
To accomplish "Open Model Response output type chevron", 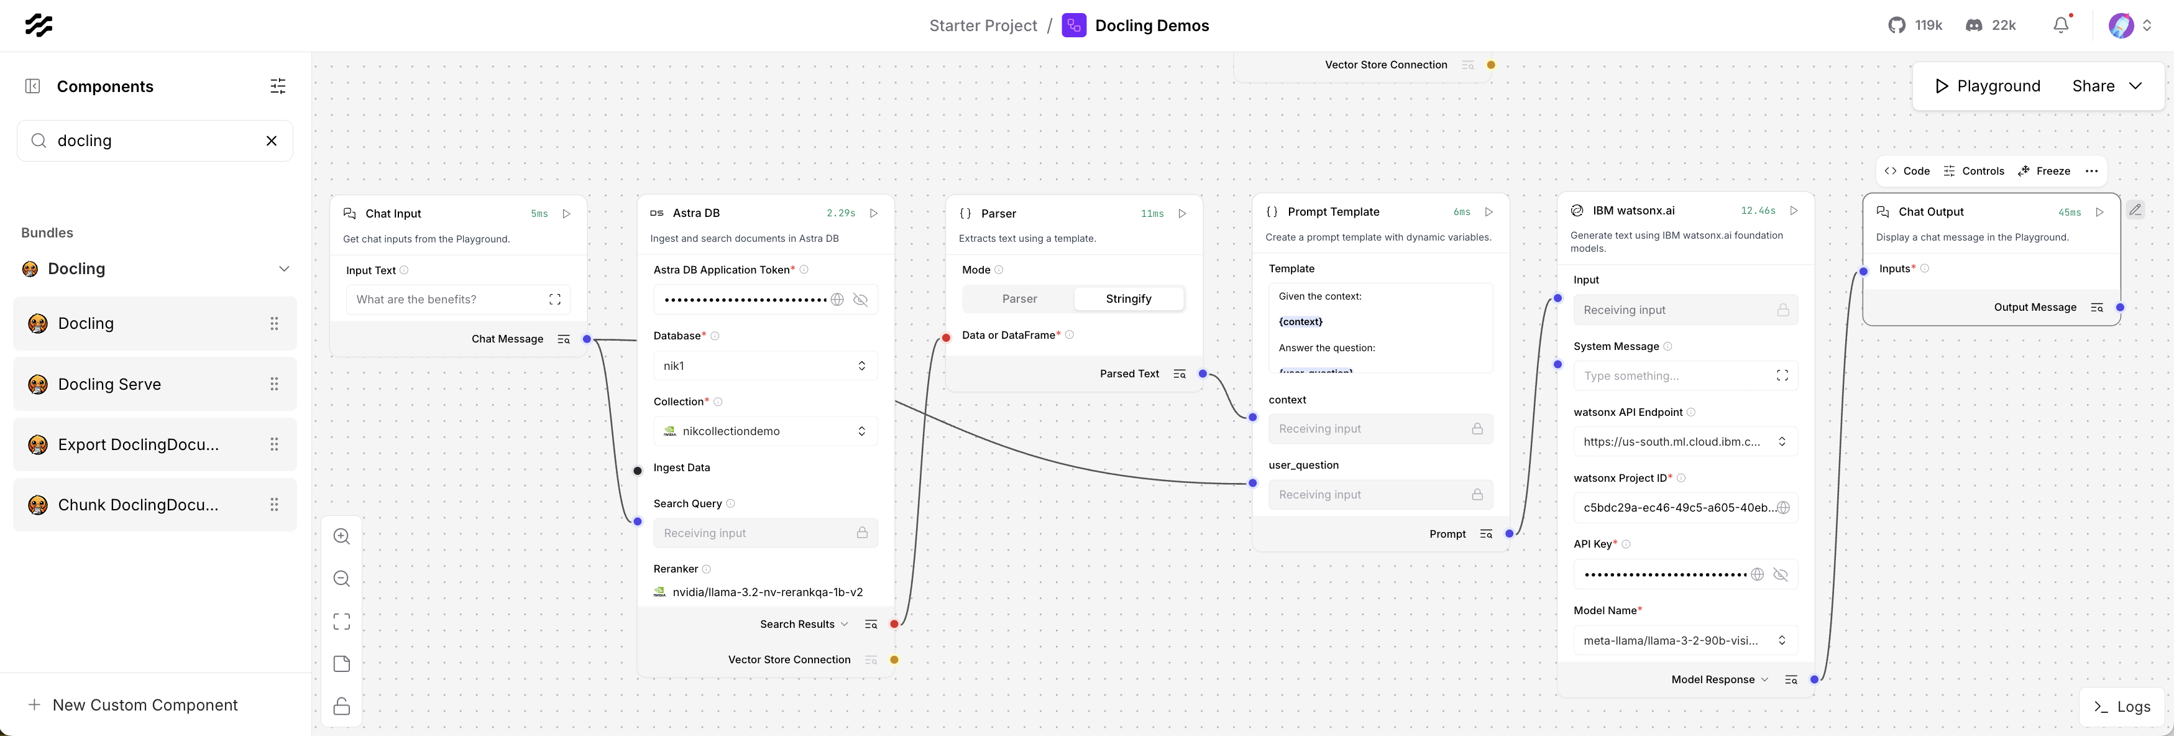I will (1764, 680).
